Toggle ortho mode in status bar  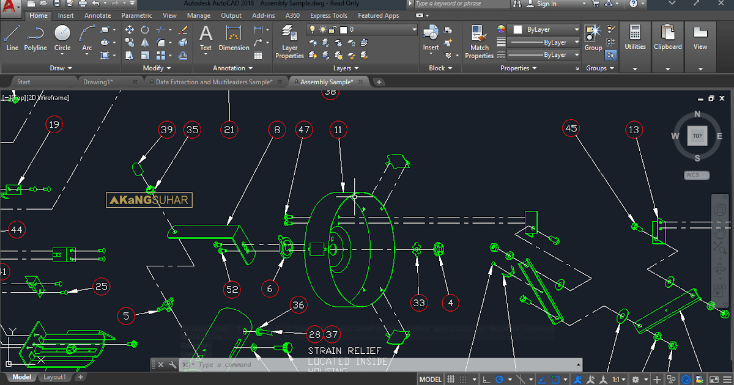[x=486, y=380]
